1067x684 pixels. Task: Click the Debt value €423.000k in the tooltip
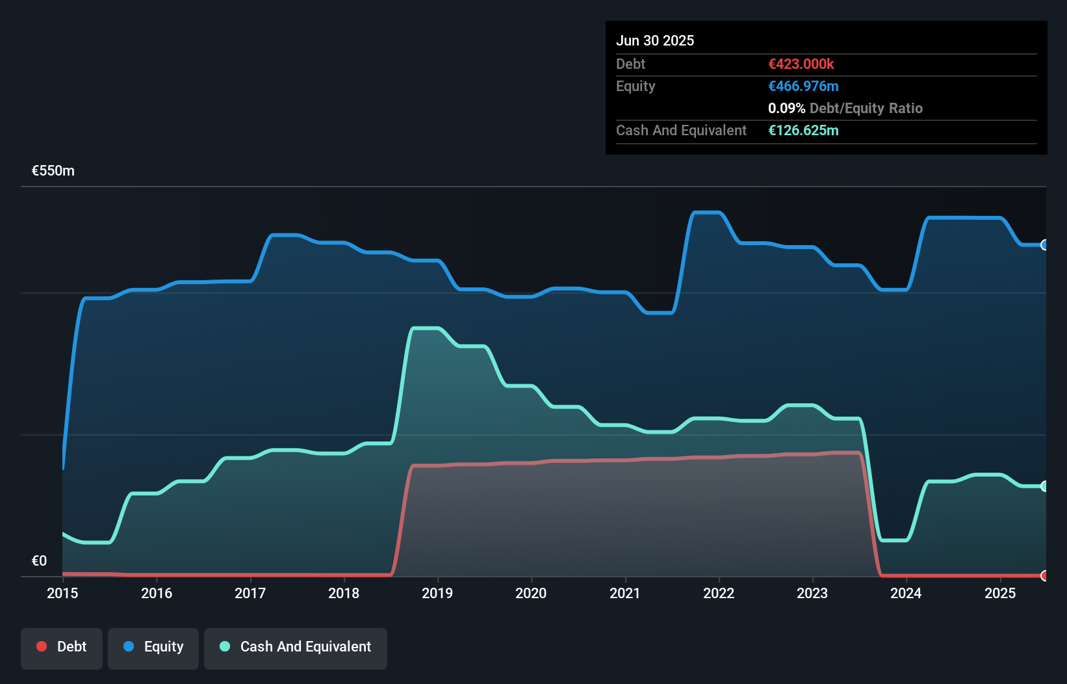tap(801, 64)
